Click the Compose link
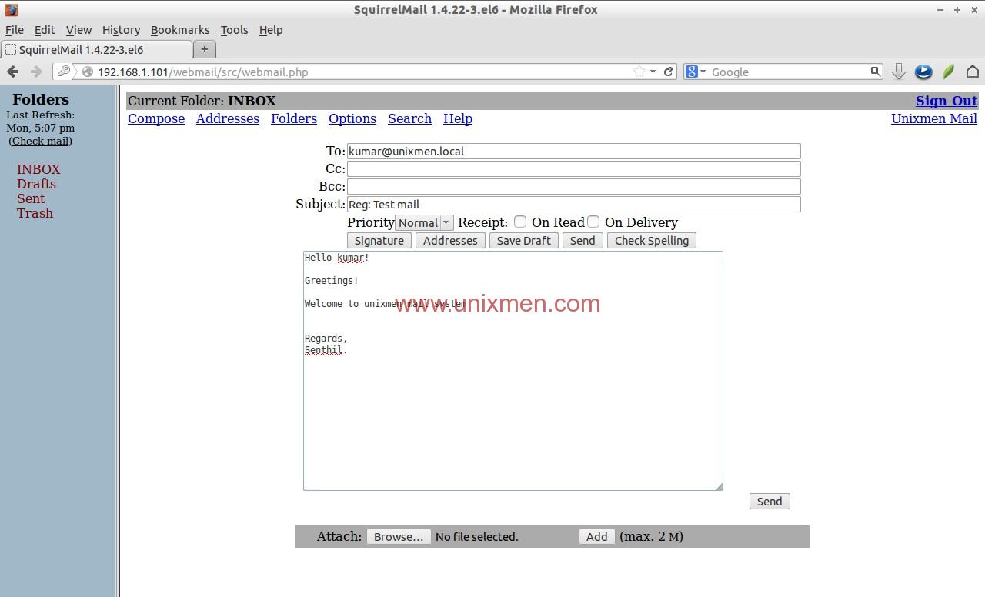 (156, 118)
